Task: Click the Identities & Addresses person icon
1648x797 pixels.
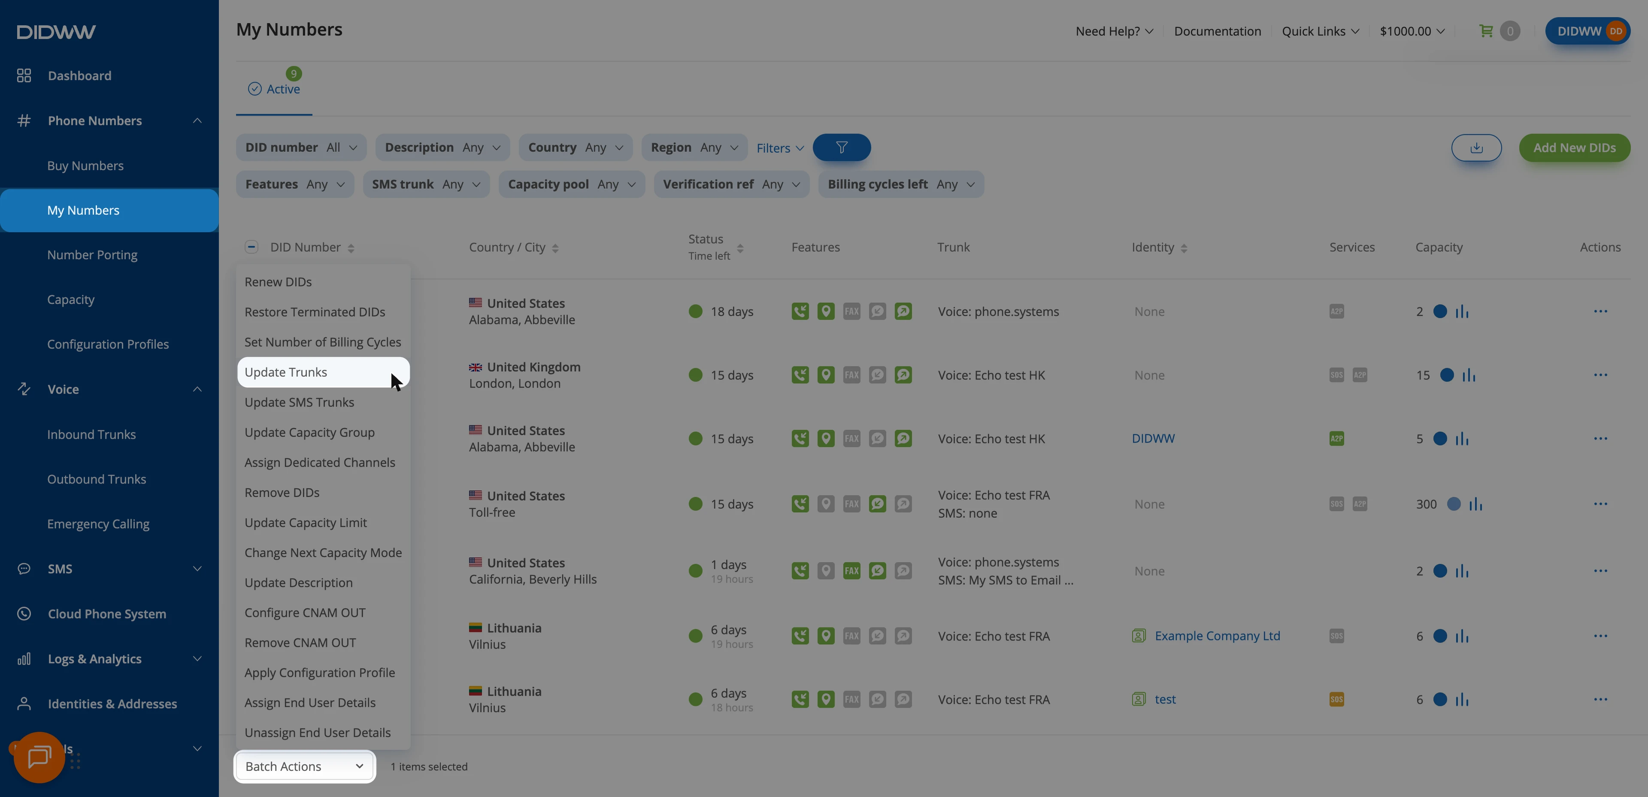Action: coord(24,703)
